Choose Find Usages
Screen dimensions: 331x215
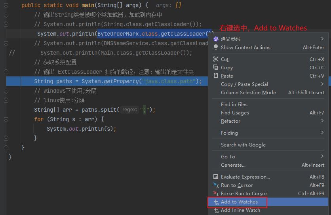click(268, 113)
